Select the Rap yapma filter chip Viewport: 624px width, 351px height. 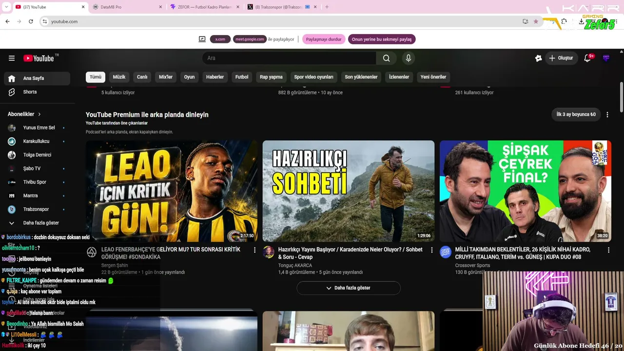pos(271,77)
